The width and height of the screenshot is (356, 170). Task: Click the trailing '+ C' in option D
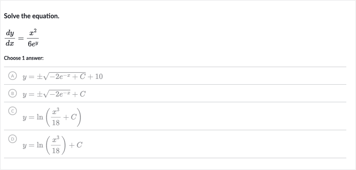(x=76, y=145)
